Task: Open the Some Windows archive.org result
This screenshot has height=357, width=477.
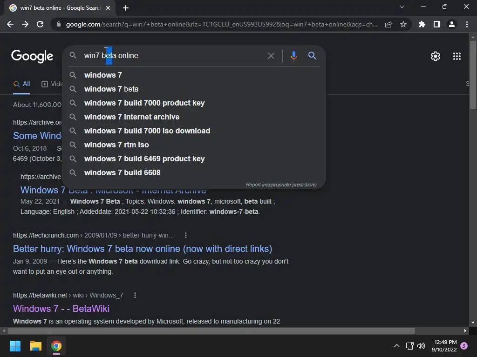Action: point(37,136)
